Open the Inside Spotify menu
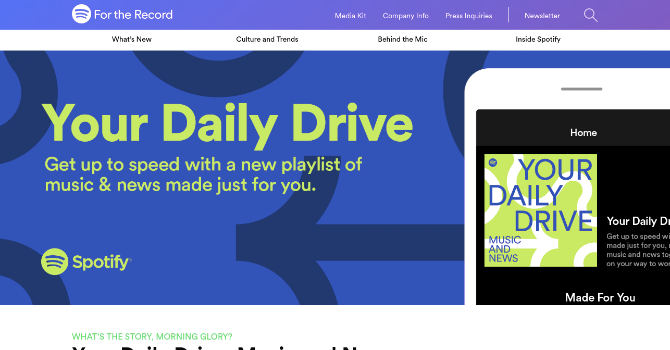 click(538, 39)
